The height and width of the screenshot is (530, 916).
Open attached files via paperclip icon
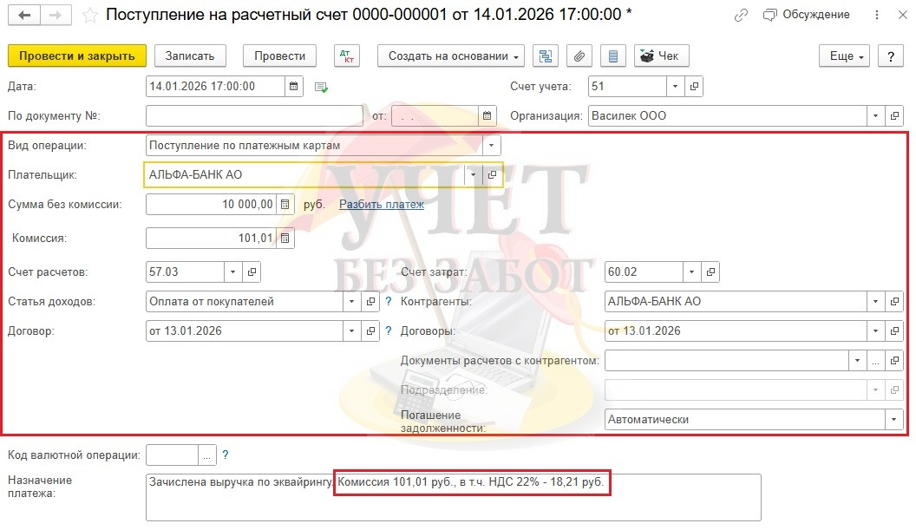579,56
